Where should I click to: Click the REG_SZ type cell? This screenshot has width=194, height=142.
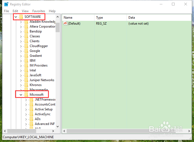click(x=101, y=24)
